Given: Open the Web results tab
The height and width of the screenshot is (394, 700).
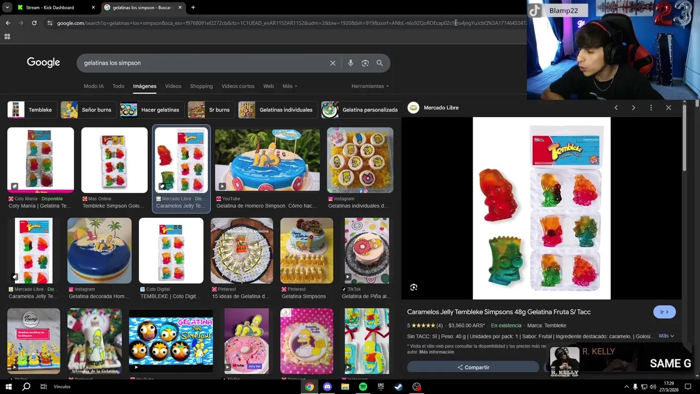Looking at the screenshot, I should pyautogui.click(x=269, y=86).
